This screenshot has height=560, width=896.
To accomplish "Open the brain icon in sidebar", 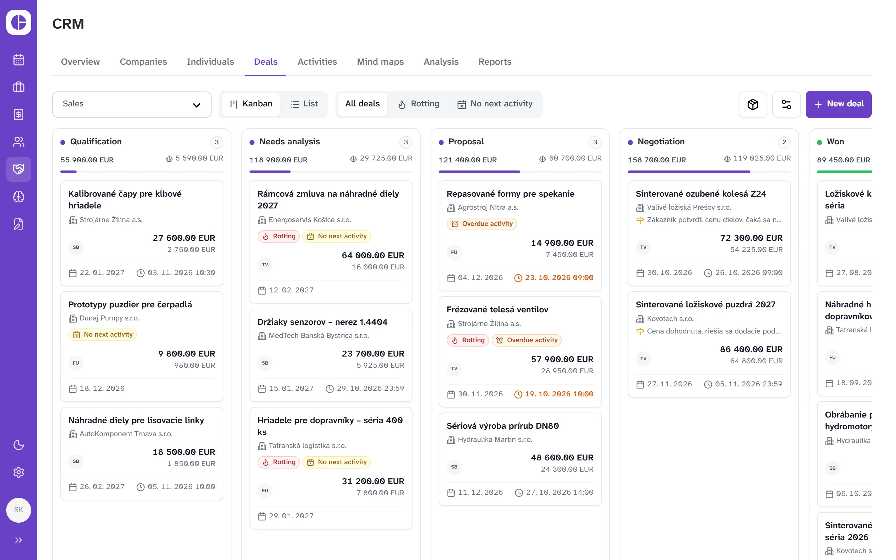I will point(19,197).
